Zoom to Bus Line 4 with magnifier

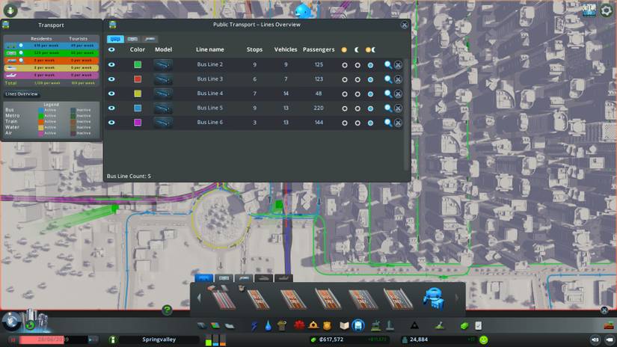click(x=388, y=93)
